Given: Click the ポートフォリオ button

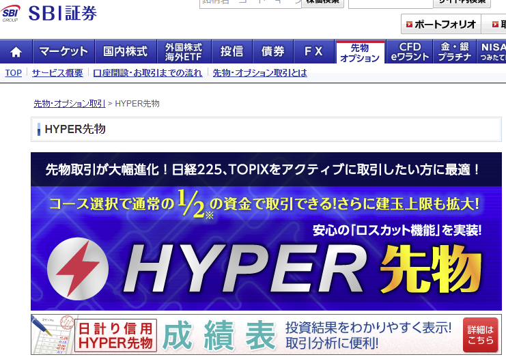Looking at the screenshot, I should (x=441, y=24).
